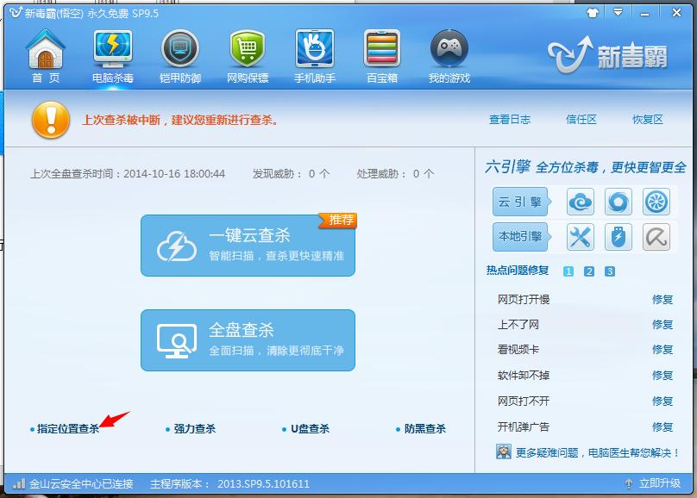
Task: Toggle the USB engine icon
Action: click(619, 236)
